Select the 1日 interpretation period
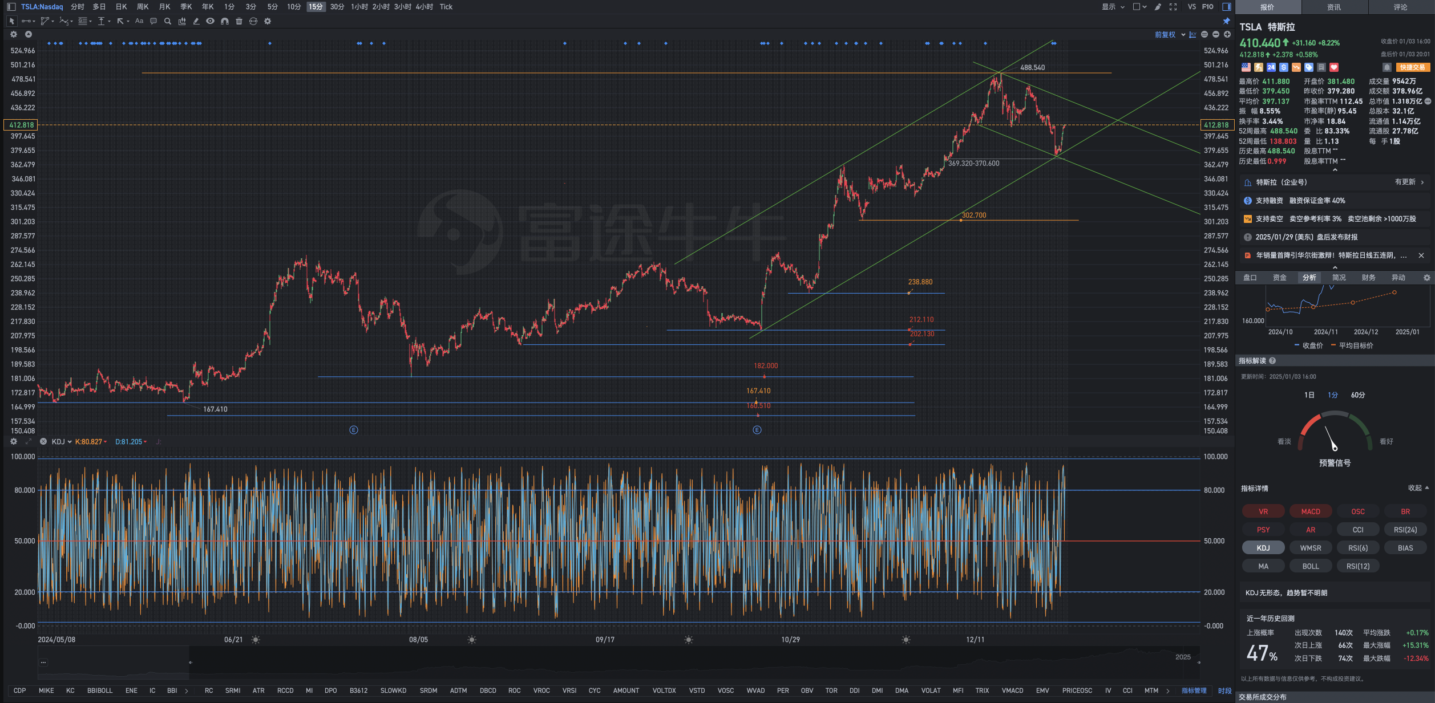The height and width of the screenshot is (703, 1435). pos(1309,395)
